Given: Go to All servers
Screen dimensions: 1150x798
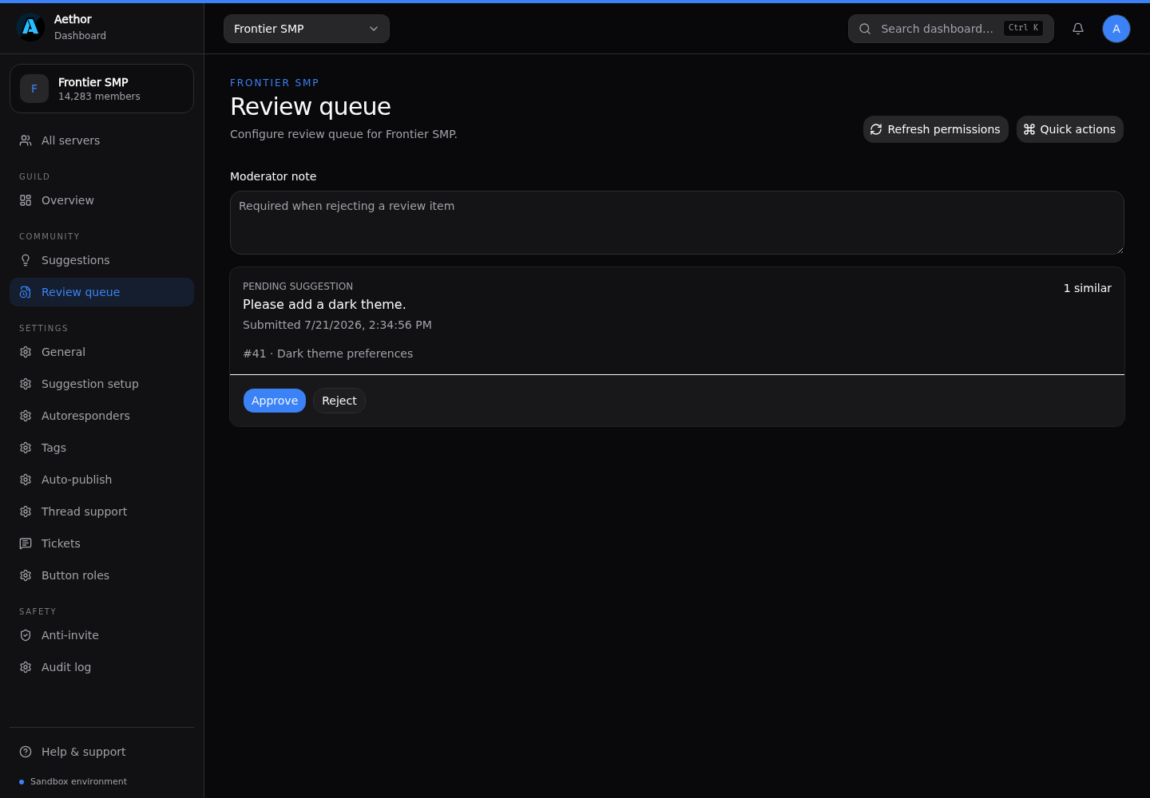Looking at the screenshot, I should pyautogui.click(x=101, y=140).
